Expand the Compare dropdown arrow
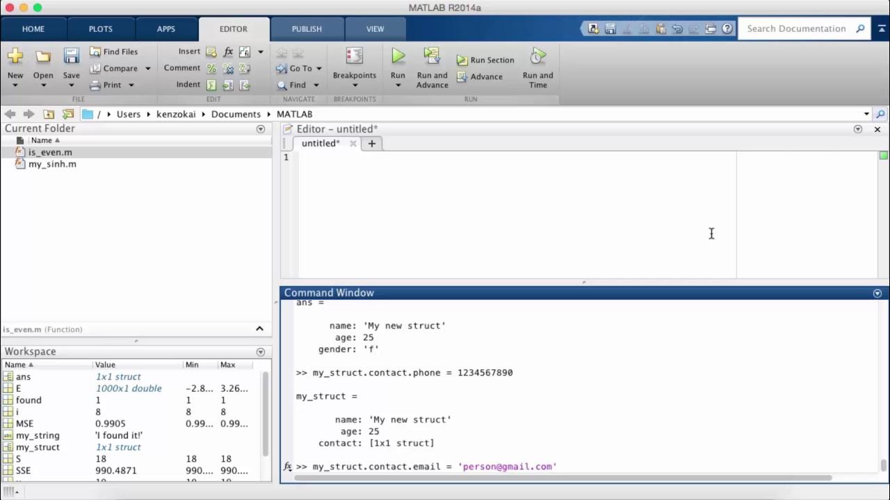The image size is (890, 500). pos(147,69)
